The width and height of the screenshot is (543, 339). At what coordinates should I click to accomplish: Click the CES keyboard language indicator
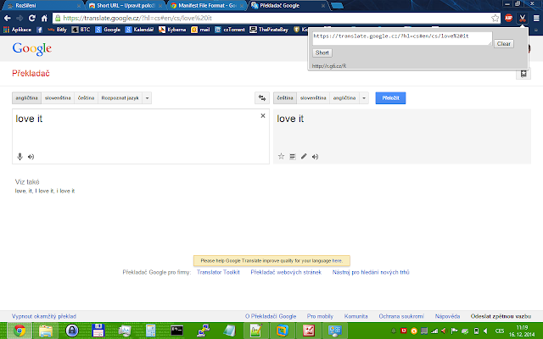pyautogui.click(x=500, y=331)
